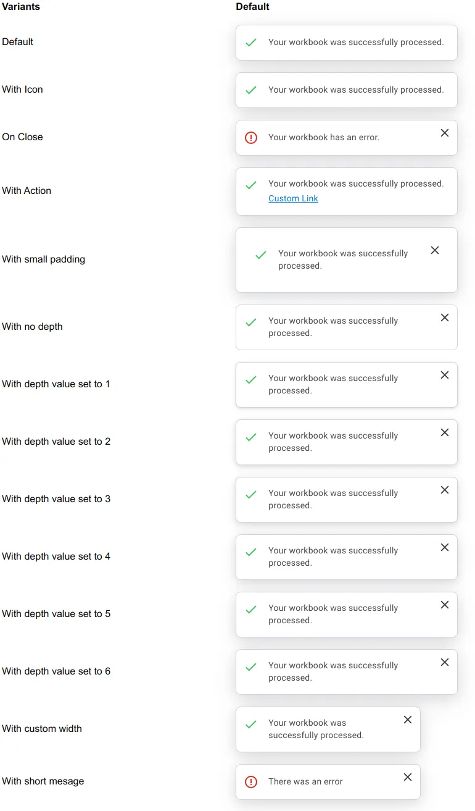Close the custom width notification
The width and height of the screenshot is (475, 811).
pyautogui.click(x=408, y=720)
